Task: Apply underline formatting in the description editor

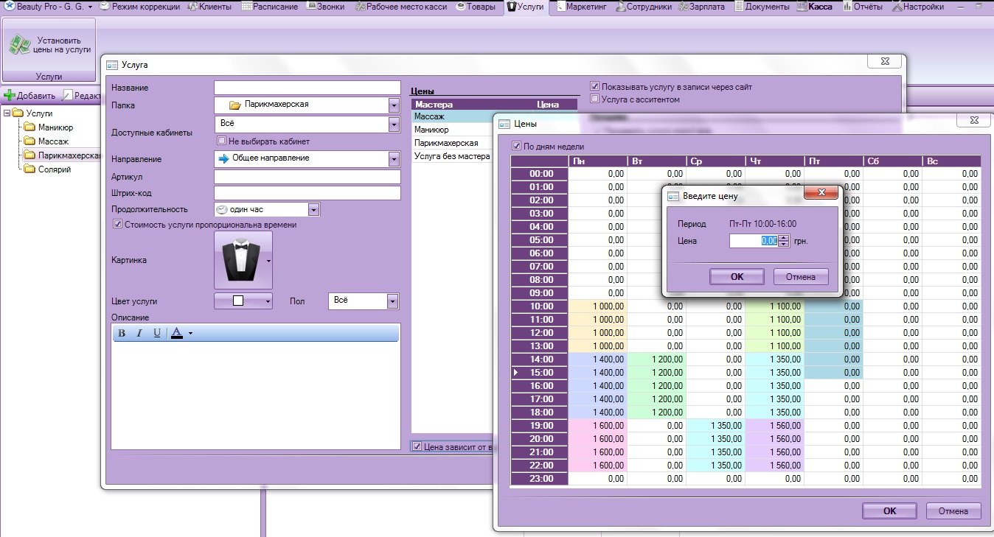Action: tap(157, 333)
